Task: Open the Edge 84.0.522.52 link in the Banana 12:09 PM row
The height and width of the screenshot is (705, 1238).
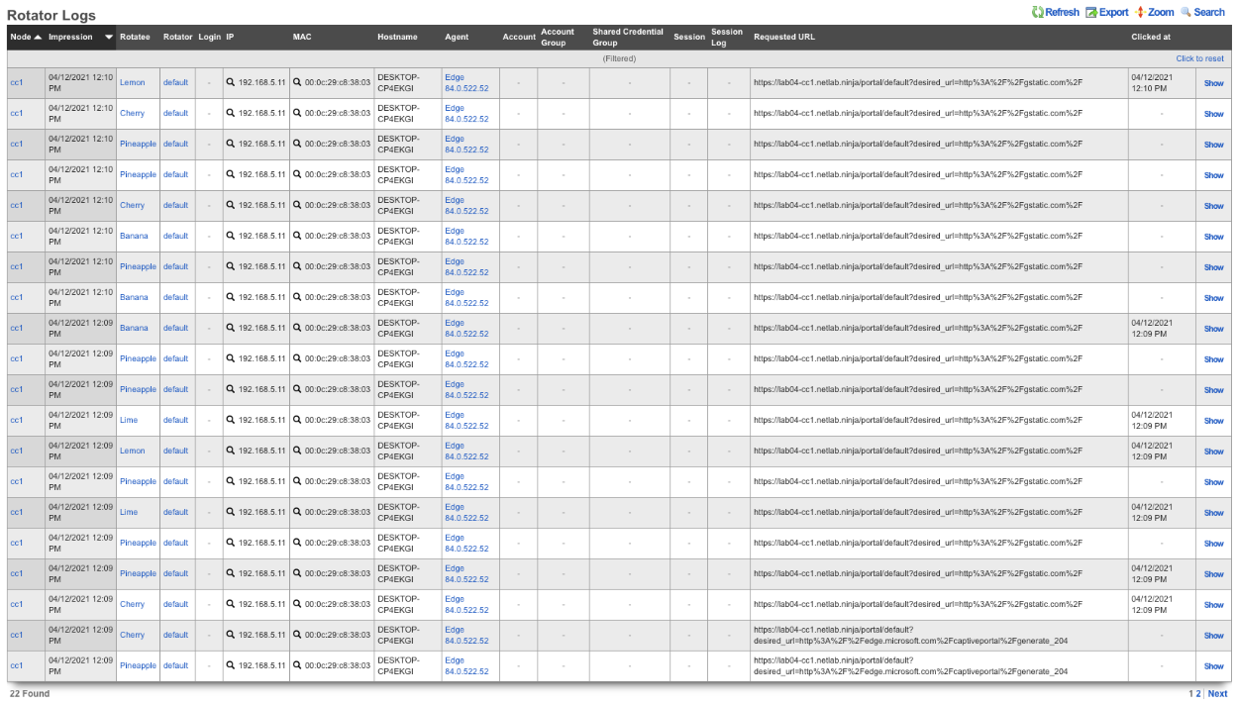Action: point(466,329)
